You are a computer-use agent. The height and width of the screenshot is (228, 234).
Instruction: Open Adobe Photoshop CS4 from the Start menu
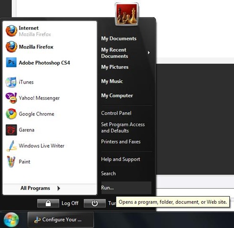(38, 63)
